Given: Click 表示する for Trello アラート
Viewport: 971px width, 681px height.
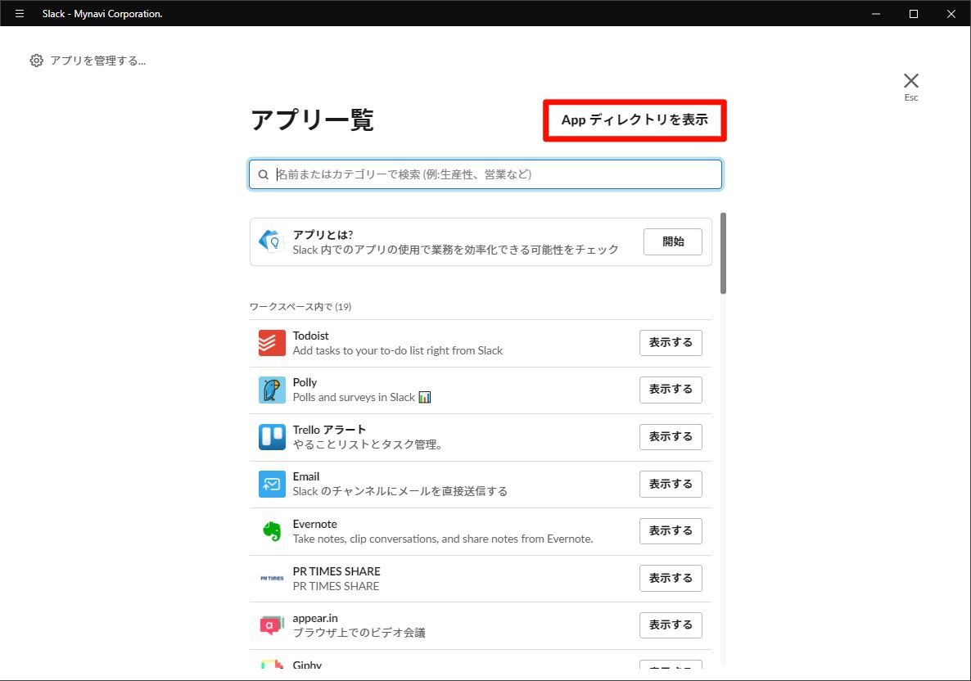Looking at the screenshot, I should [x=671, y=437].
